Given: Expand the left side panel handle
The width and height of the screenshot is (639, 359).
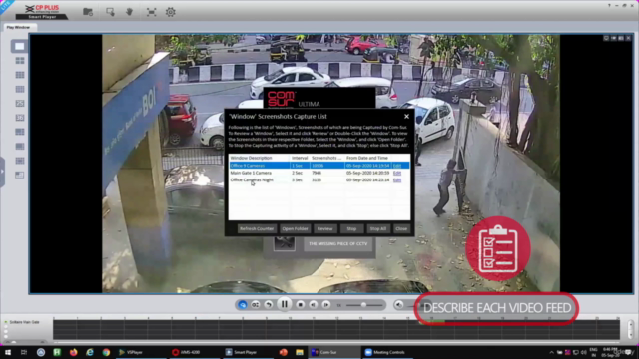Looking at the screenshot, I should coord(2,172).
